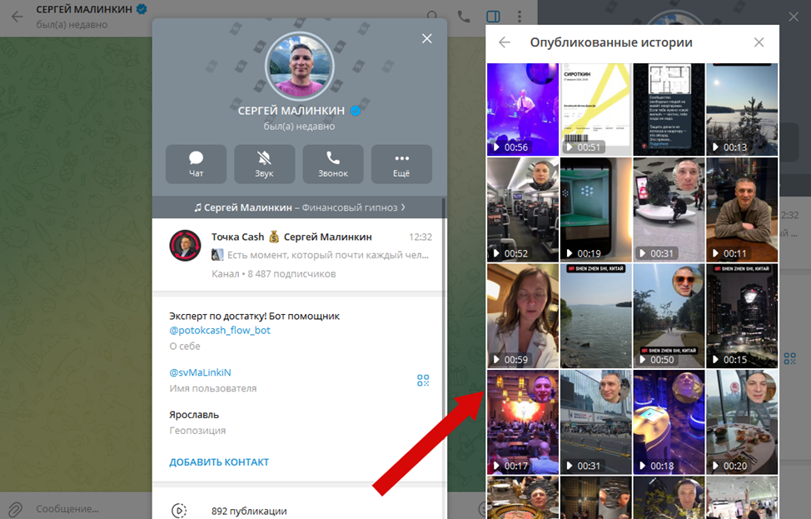Open the lake story tagged Shen Zhen Shi
The image size is (811, 519).
[x=596, y=316]
